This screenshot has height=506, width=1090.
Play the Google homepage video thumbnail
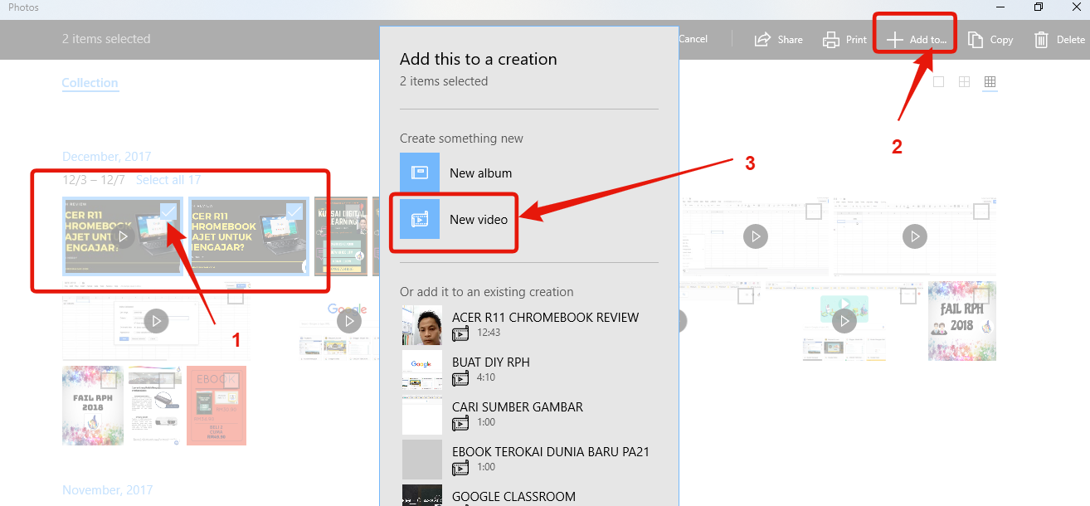349,321
